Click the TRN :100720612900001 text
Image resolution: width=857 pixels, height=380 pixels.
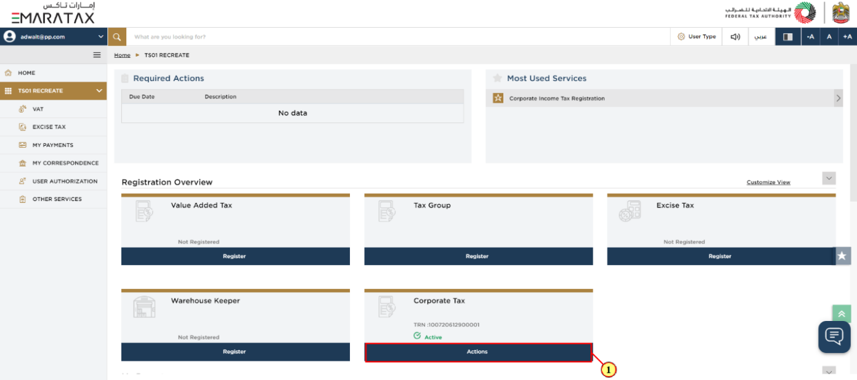[447, 325]
